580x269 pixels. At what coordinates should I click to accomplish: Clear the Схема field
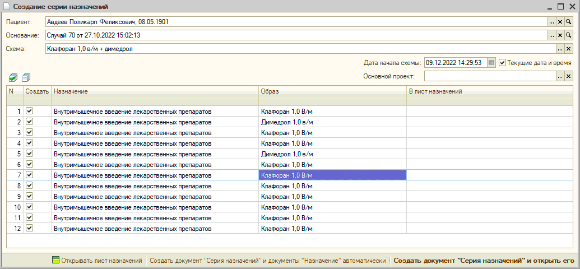[568, 49]
